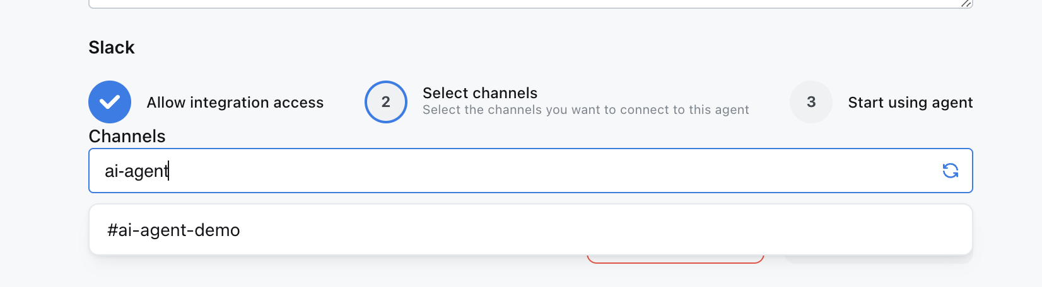Click the blue checkmark step circle
Viewport: 1042px width, 287px height.
coord(110,102)
